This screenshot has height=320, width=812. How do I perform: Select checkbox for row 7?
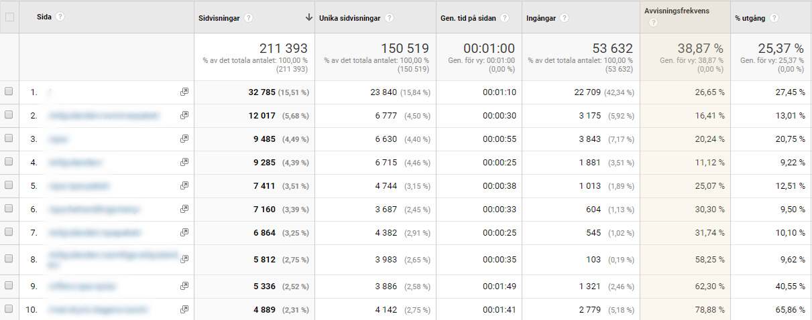click(9, 232)
